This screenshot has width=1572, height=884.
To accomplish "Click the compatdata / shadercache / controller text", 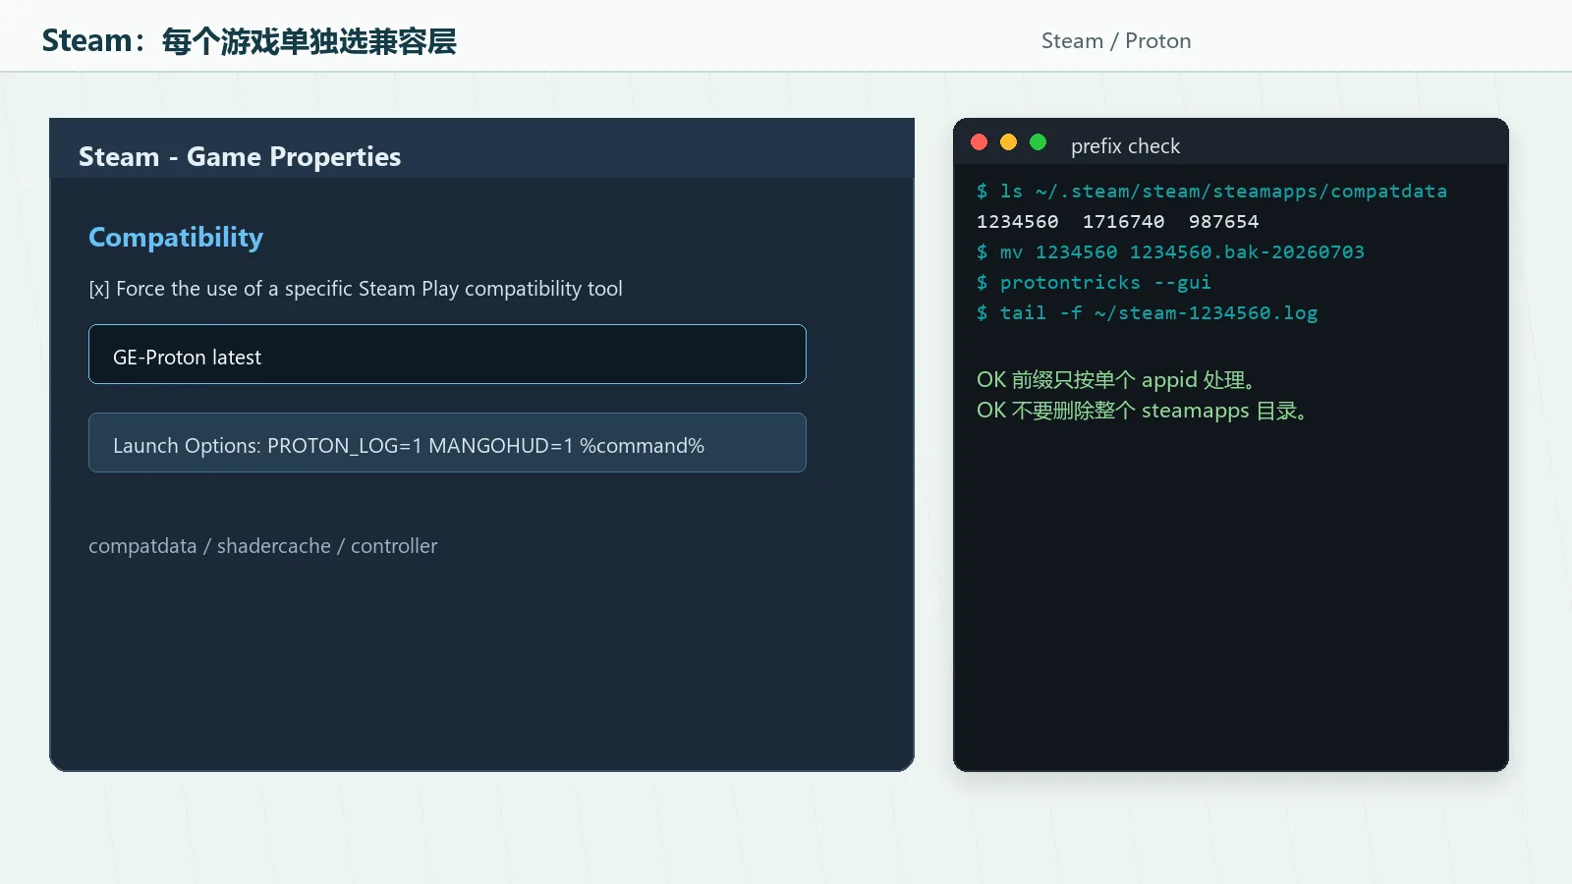I will click(262, 546).
